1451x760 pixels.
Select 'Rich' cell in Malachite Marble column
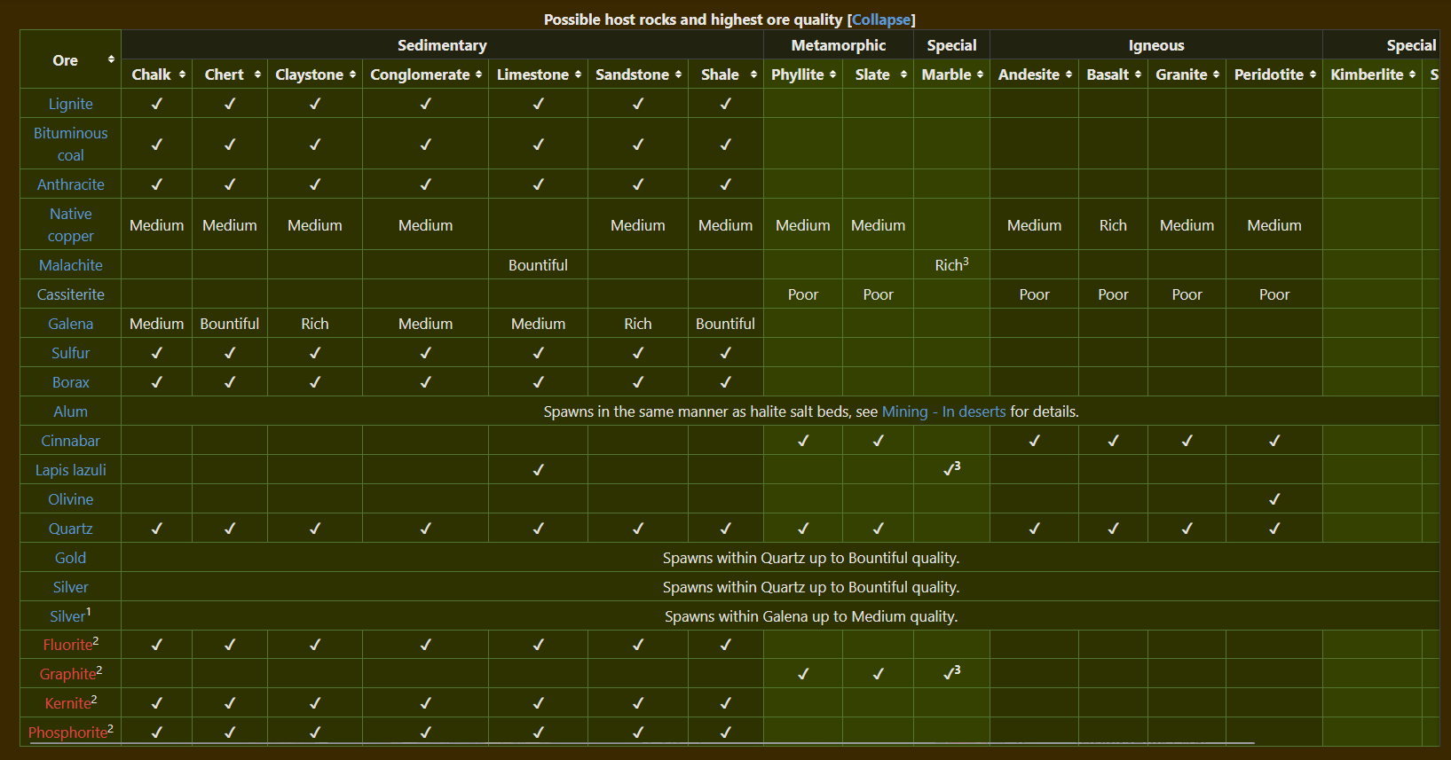point(949,265)
